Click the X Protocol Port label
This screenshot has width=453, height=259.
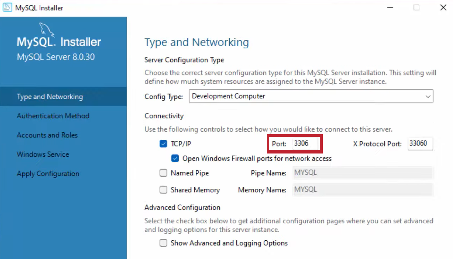[378, 144]
